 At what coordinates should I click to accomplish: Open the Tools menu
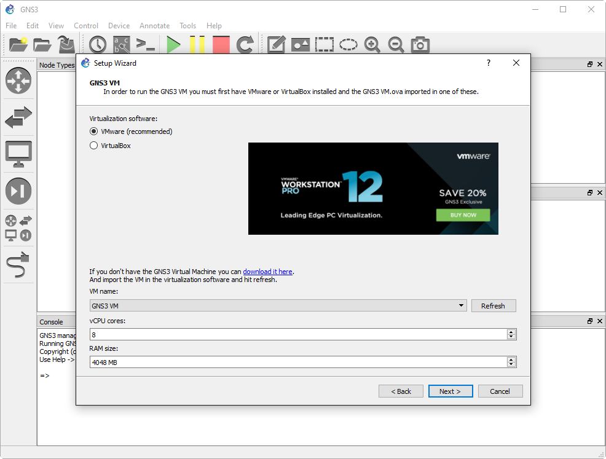click(187, 26)
